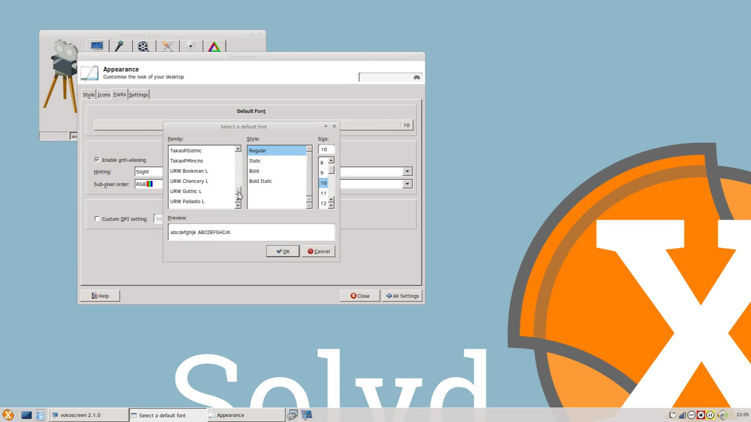Go back to All Settings

click(402, 296)
